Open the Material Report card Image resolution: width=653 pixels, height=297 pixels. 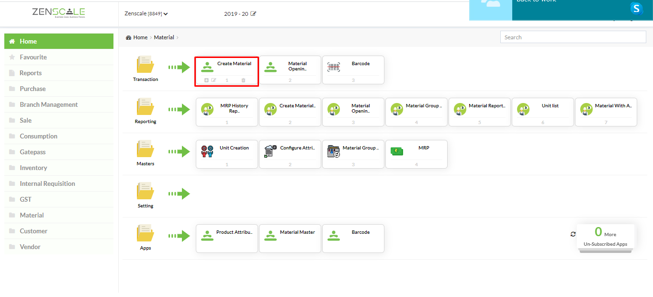480,112
